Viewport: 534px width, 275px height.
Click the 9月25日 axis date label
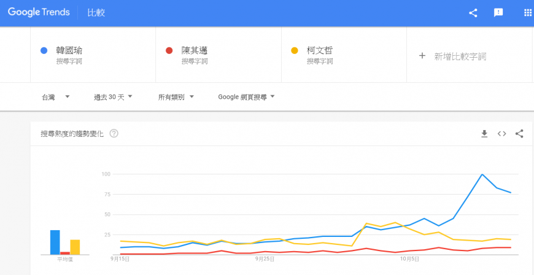[x=265, y=259]
